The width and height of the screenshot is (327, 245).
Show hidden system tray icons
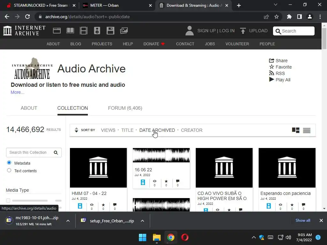254,237
